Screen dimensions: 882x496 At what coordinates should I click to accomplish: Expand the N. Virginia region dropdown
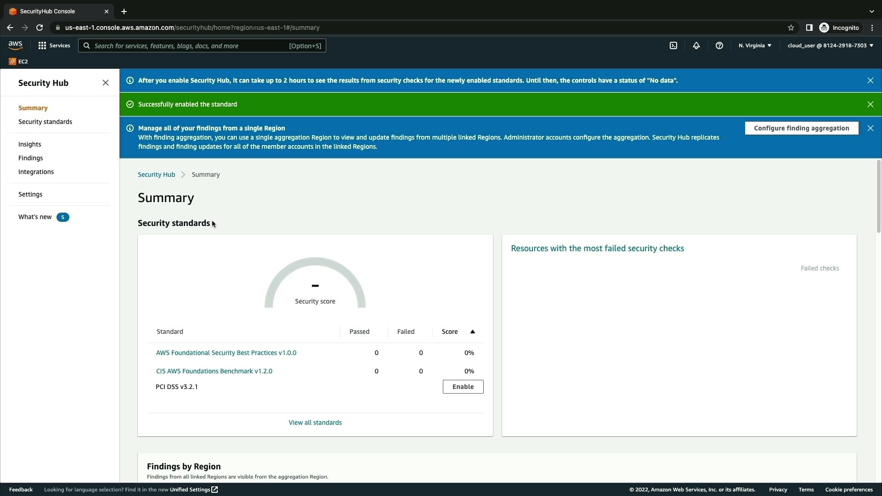coord(755,45)
